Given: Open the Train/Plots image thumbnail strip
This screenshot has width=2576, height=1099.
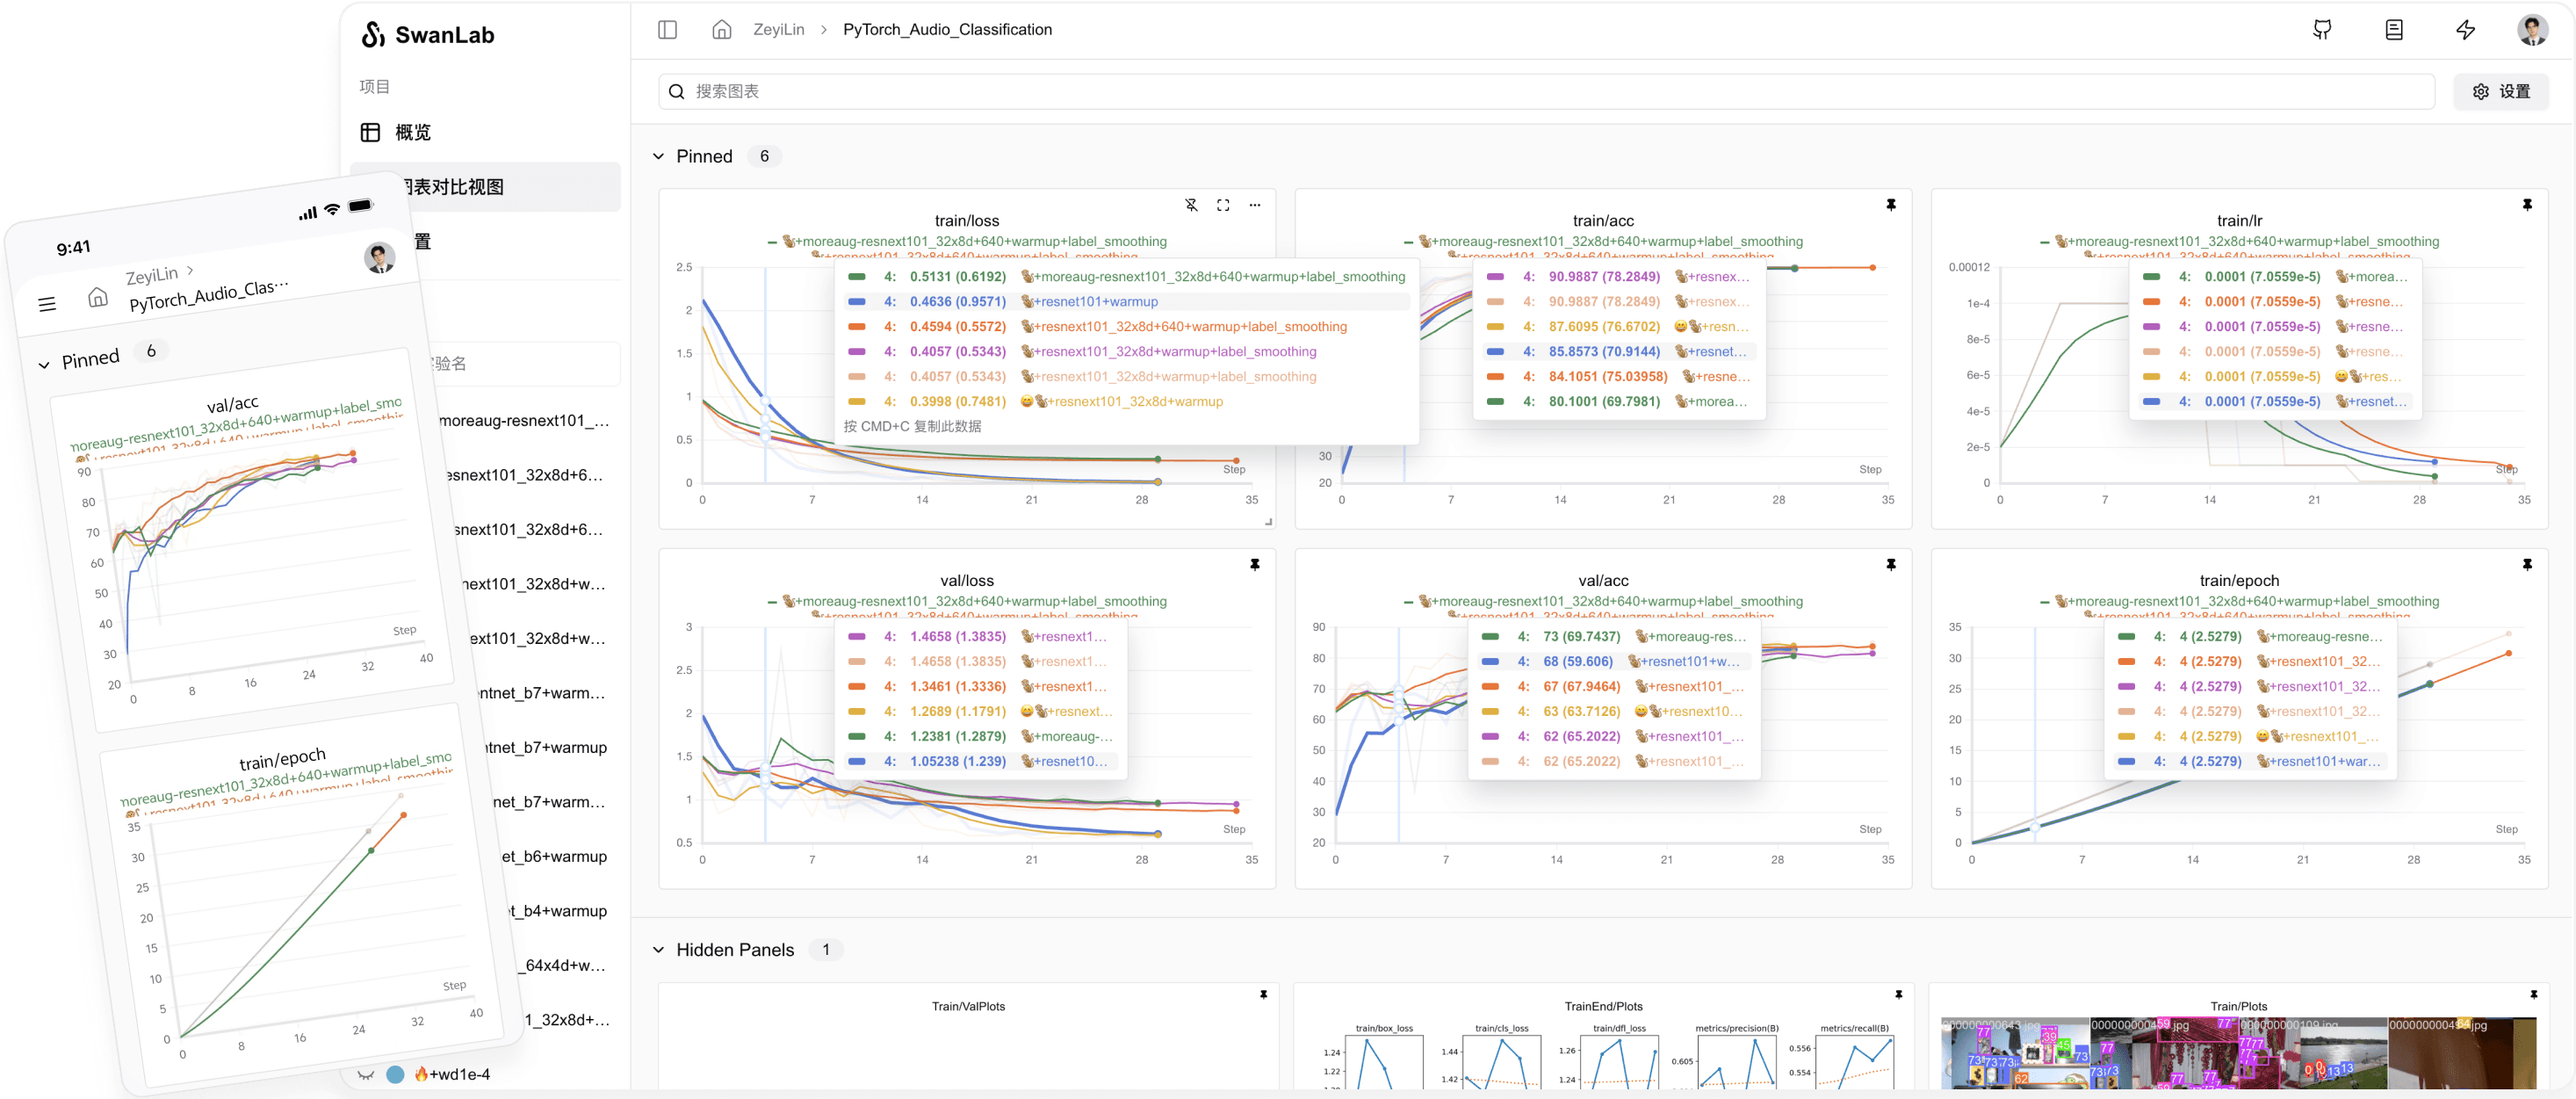Looking at the screenshot, I should pyautogui.click(x=2238, y=1054).
